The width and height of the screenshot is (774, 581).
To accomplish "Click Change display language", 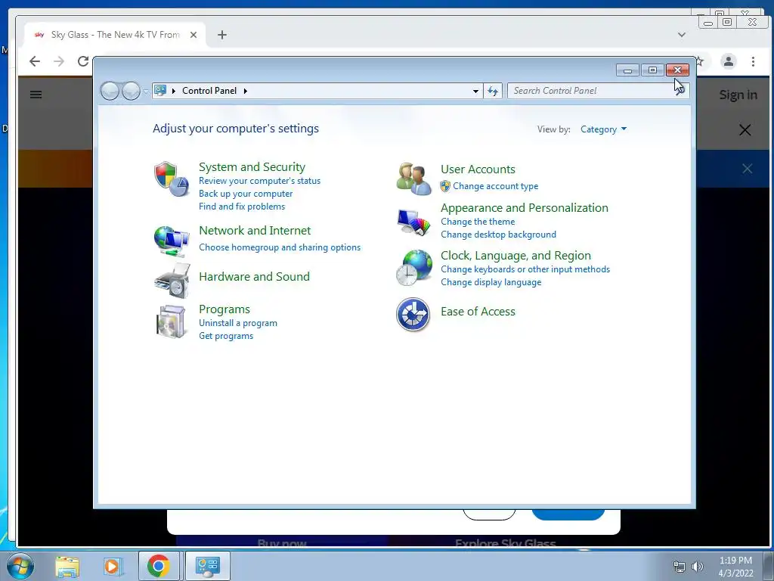I will (491, 282).
